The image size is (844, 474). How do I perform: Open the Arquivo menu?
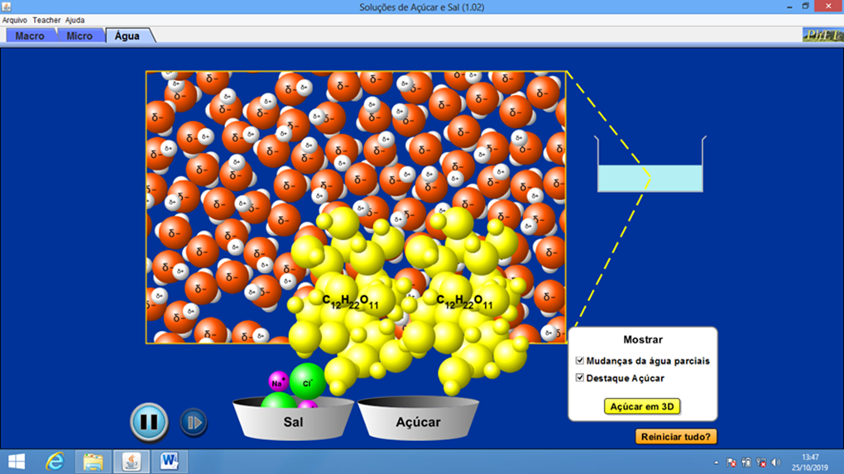[15, 20]
